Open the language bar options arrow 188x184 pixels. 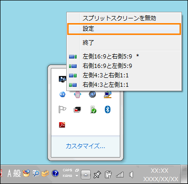tap(77, 176)
